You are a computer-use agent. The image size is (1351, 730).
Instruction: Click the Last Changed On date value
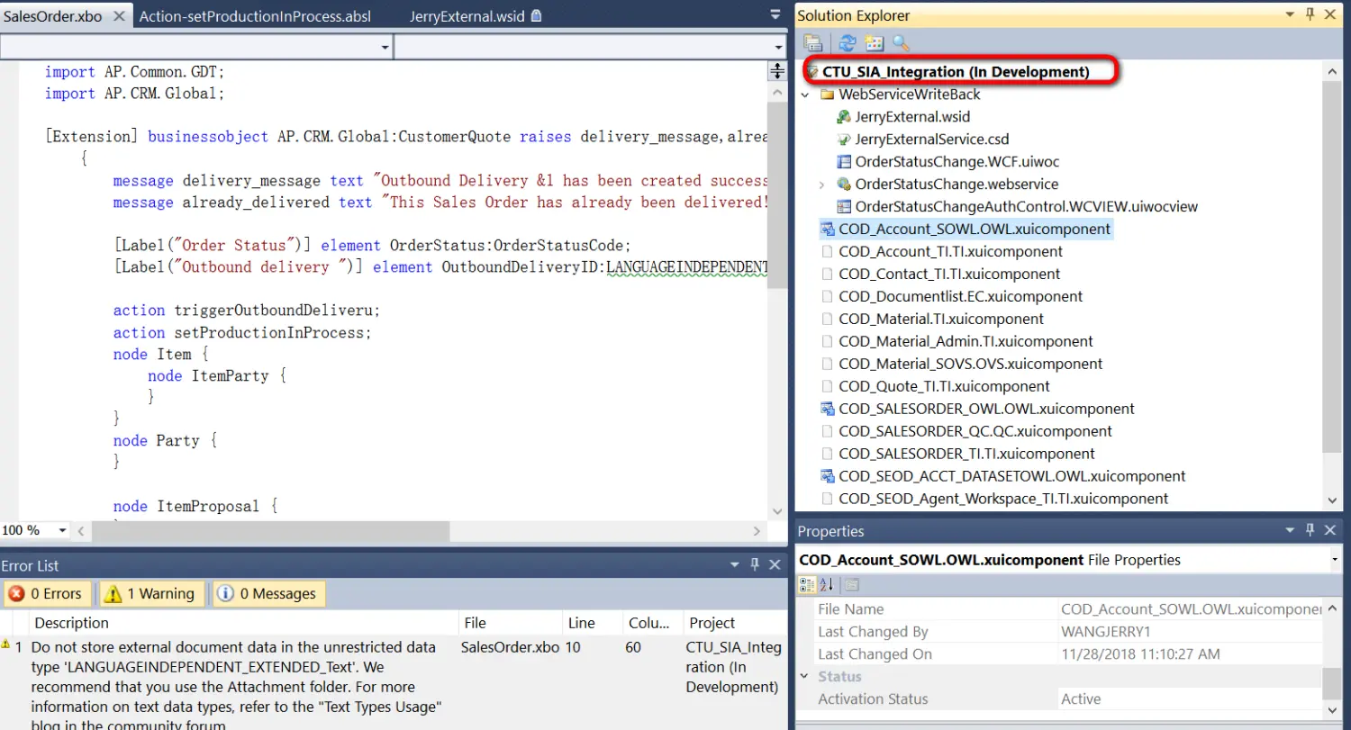(1140, 654)
